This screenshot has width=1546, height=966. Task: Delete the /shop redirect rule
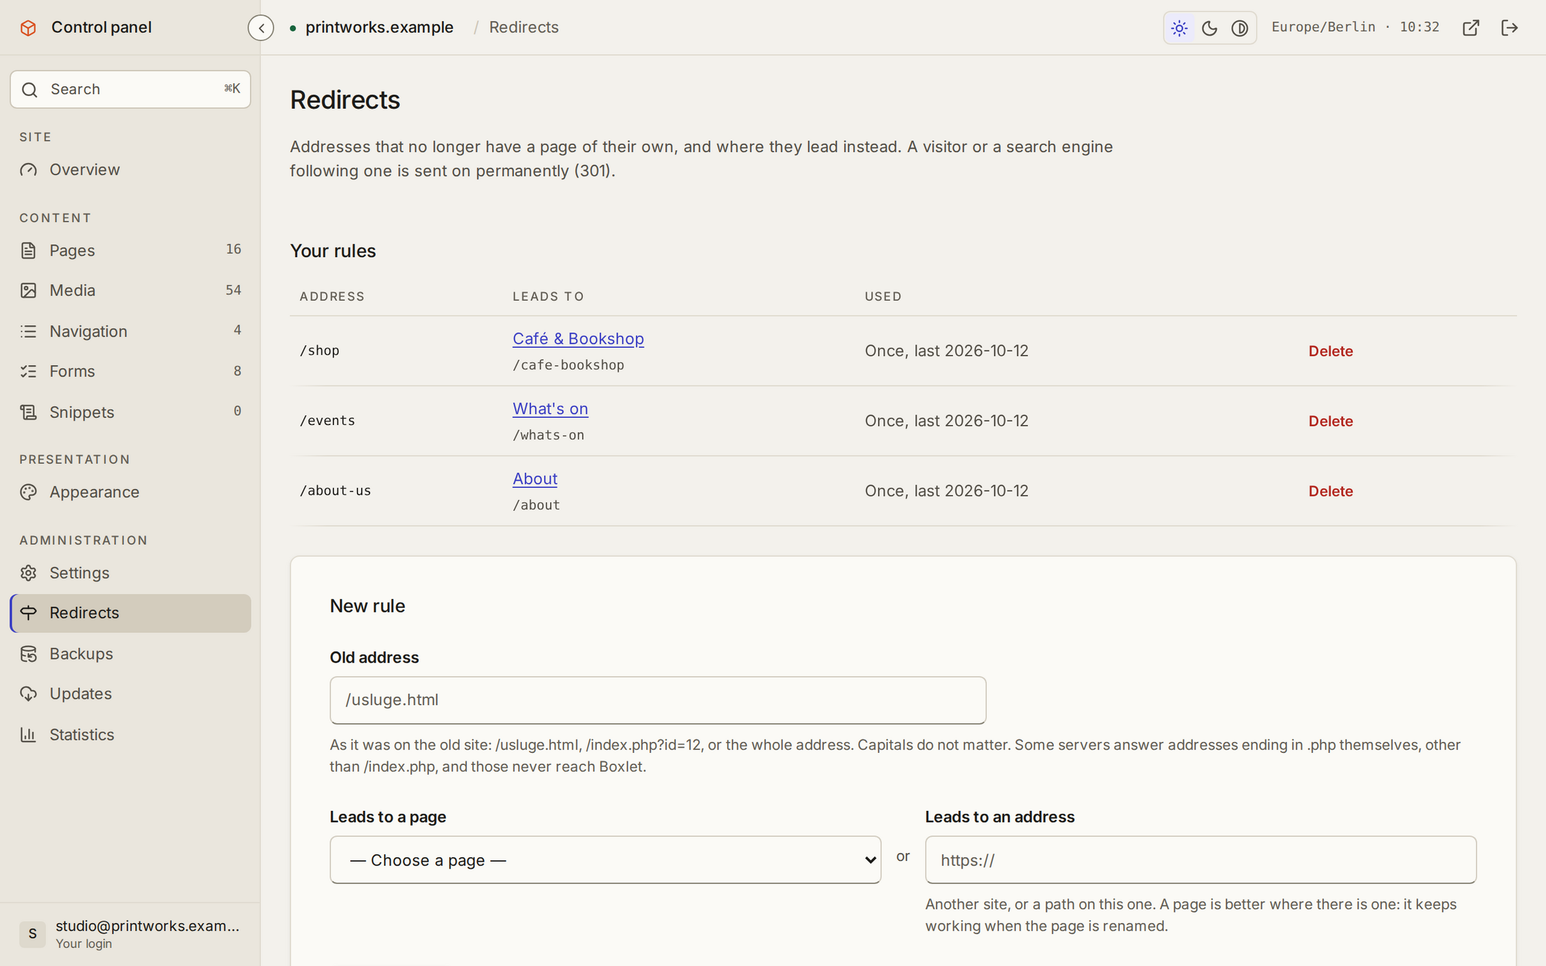pyautogui.click(x=1330, y=351)
